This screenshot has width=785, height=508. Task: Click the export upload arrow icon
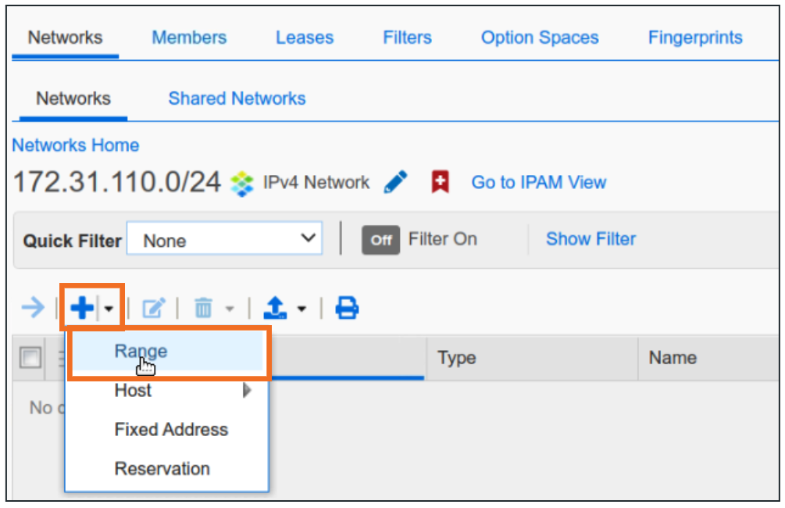[x=276, y=309]
